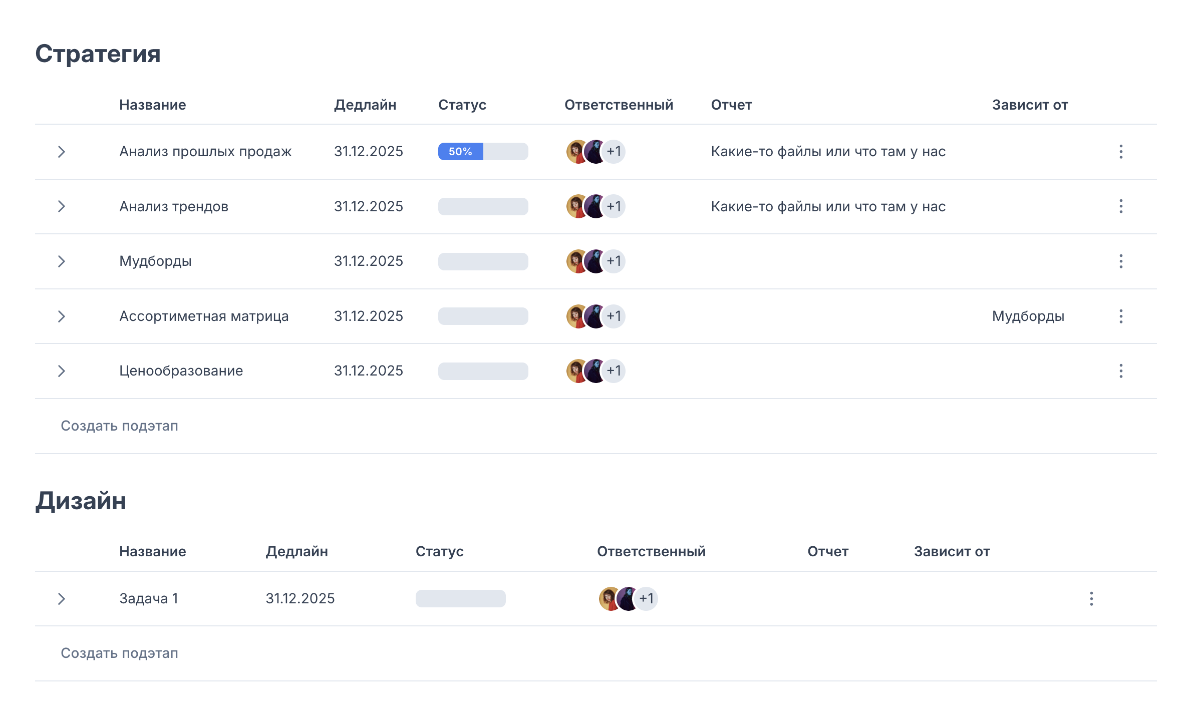Click first avatar in Задача 1 row
This screenshot has height=719, width=1193.
coord(609,599)
